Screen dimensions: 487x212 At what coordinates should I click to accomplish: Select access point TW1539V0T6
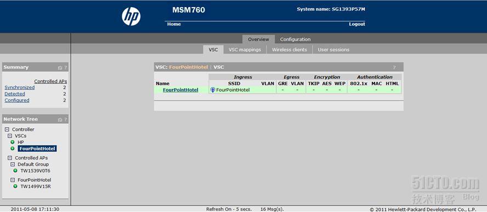coord(36,171)
